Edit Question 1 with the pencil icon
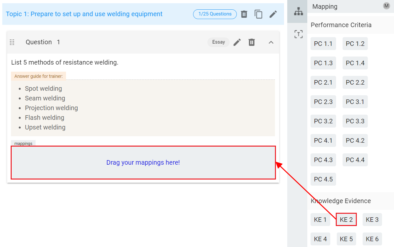Image resolution: width=394 pixels, height=247 pixels. click(x=237, y=42)
